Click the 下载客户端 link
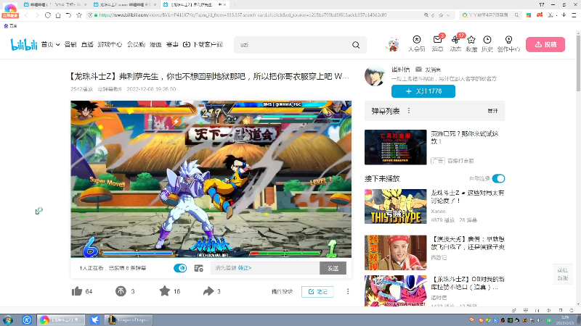Image resolution: width=581 pixels, height=326 pixels. (203, 44)
